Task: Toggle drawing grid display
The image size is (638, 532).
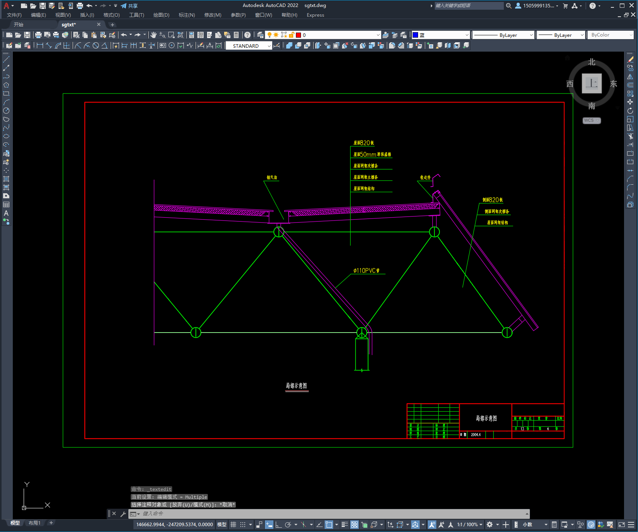Action: point(233,525)
